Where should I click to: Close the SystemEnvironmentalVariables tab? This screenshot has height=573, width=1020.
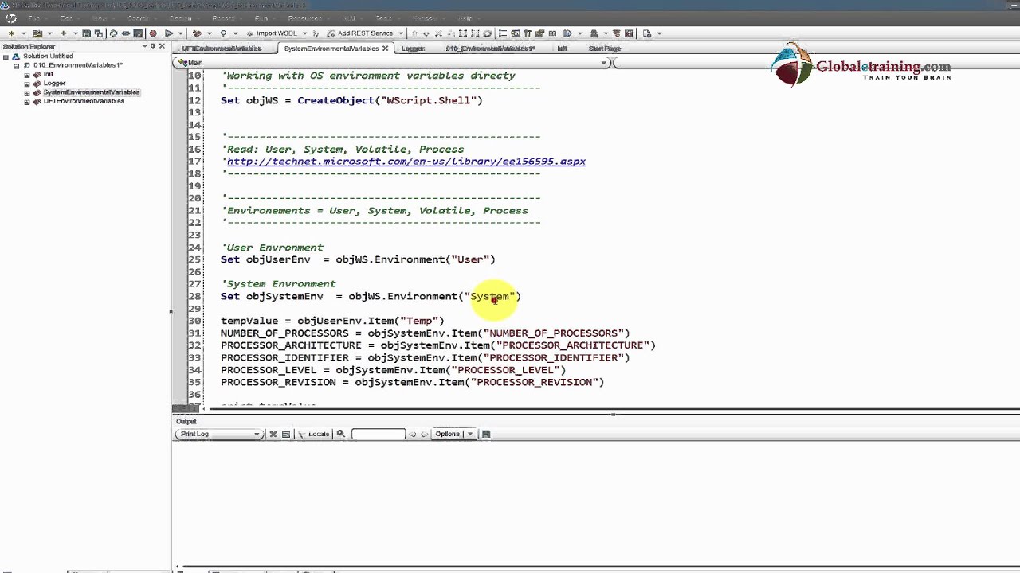(385, 49)
